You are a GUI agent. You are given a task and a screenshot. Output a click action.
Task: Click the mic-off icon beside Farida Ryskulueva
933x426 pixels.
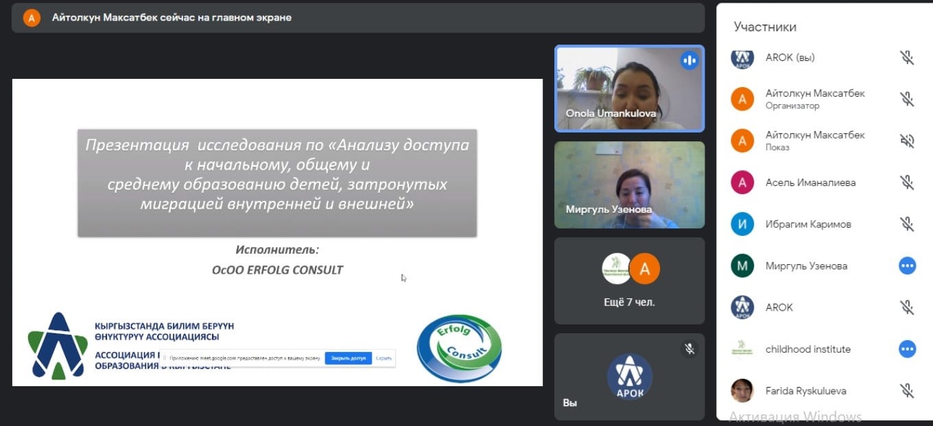(x=907, y=391)
